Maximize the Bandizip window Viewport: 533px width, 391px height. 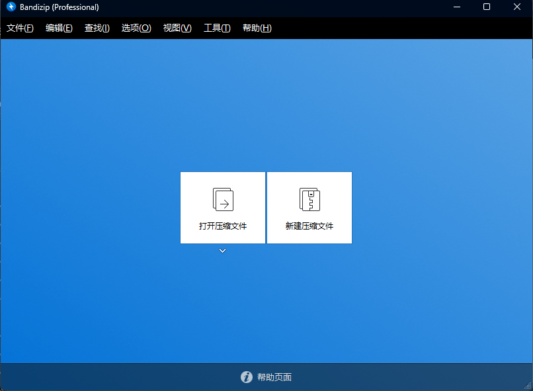tap(487, 7)
